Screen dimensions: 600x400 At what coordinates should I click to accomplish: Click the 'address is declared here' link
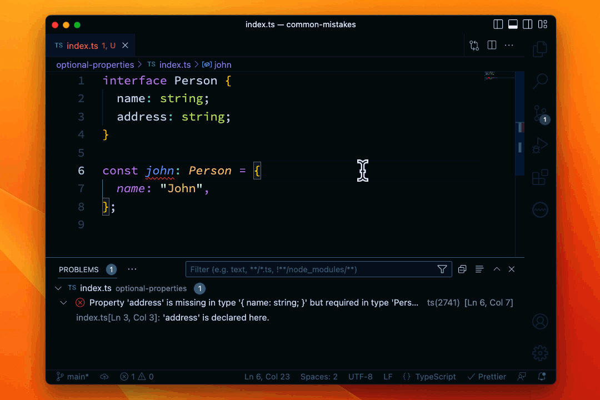point(172,317)
